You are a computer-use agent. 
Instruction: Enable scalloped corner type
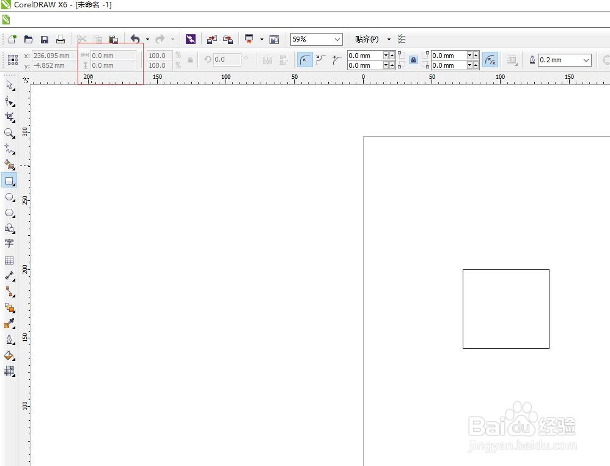(321, 60)
